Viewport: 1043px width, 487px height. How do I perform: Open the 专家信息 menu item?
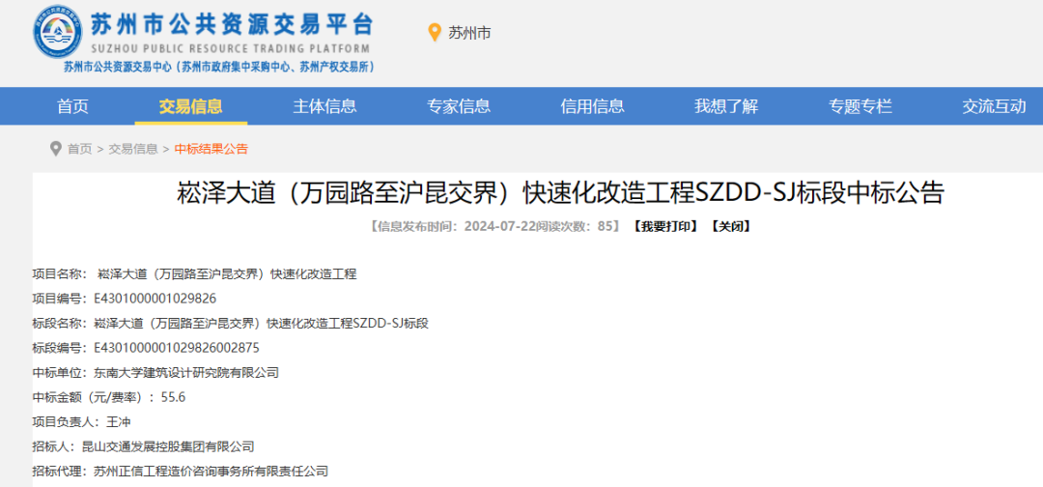[459, 106]
